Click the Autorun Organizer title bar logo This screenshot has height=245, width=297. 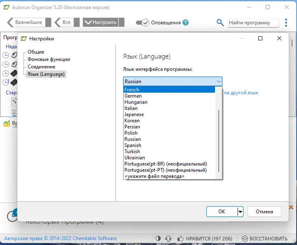pos(6,7)
